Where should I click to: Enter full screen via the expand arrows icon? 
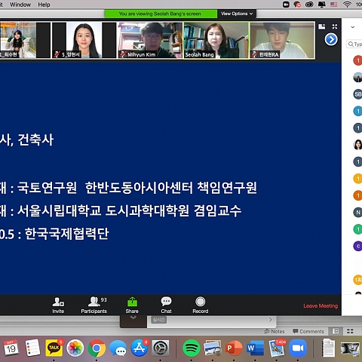click(x=335, y=26)
